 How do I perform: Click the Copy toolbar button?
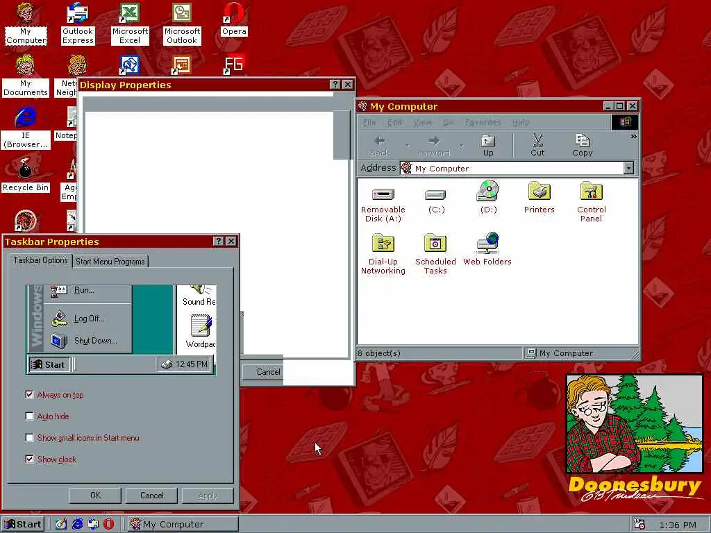pyautogui.click(x=583, y=145)
